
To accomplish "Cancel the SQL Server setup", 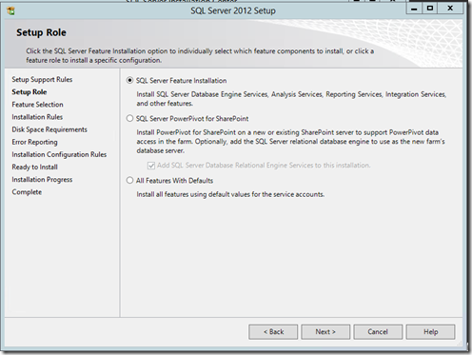I will [x=378, y=332].
